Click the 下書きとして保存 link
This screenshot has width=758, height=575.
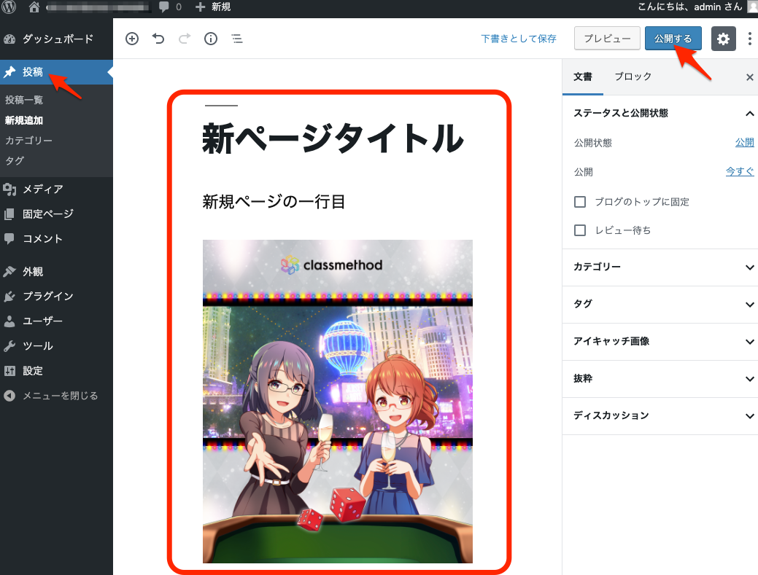tap(519, 39)
